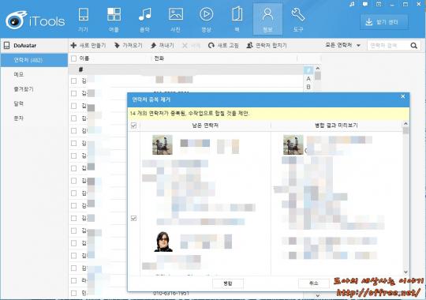Open the tools wrench icon tab

pos(298,19)
